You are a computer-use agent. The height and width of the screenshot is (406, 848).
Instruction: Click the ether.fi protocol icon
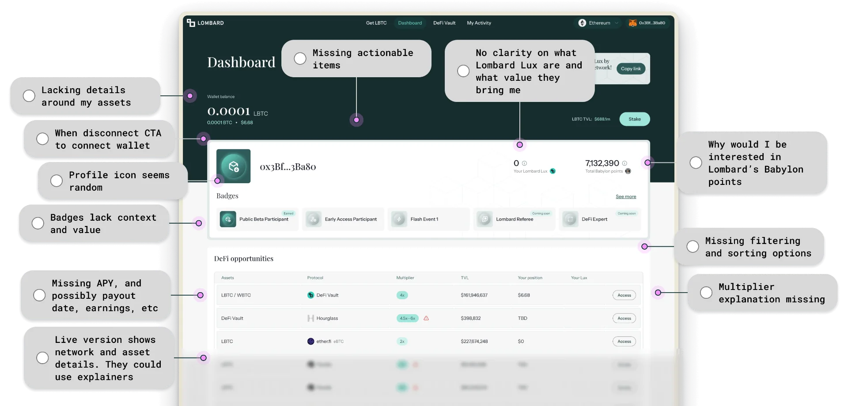click(x=310, y=341)
